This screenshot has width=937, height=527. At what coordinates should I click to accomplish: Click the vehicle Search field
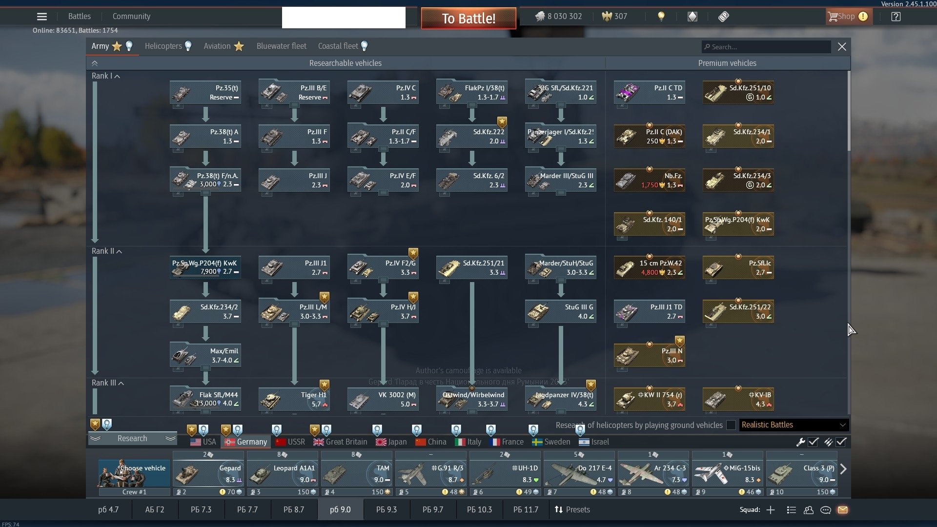click(x=766, y=47)
